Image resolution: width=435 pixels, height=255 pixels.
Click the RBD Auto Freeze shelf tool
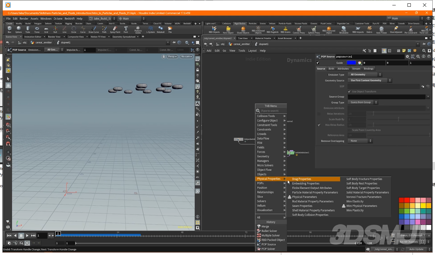[x=381, y=30]
